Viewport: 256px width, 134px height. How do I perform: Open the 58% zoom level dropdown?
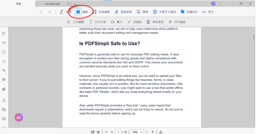[x=137, y=132]
